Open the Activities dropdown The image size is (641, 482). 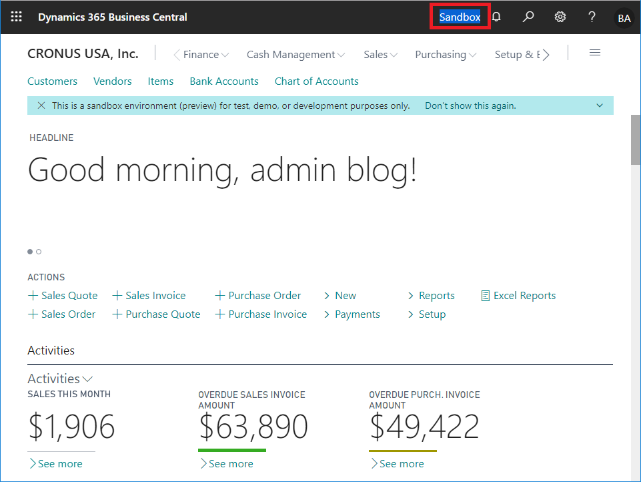60,379
